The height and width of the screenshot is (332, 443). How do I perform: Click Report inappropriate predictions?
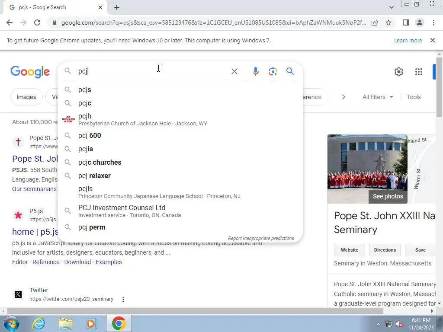261,238
